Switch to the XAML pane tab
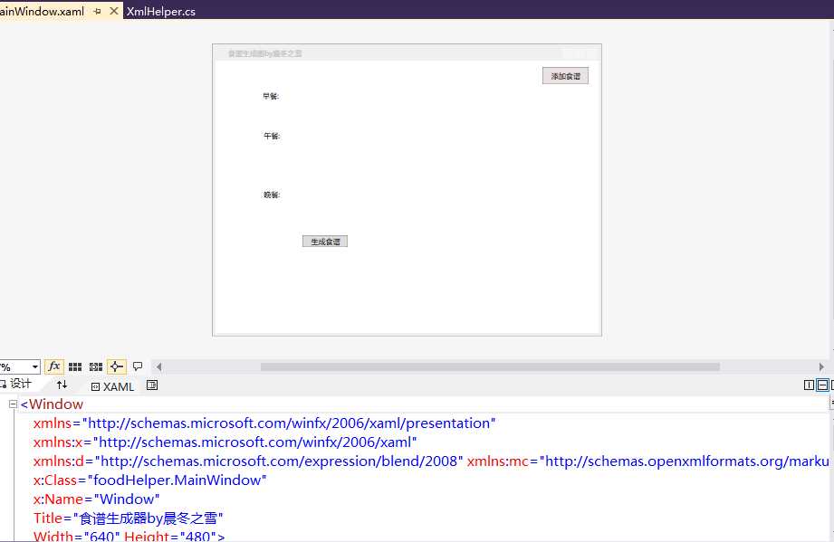834x542 pixels. click(113, 386)
